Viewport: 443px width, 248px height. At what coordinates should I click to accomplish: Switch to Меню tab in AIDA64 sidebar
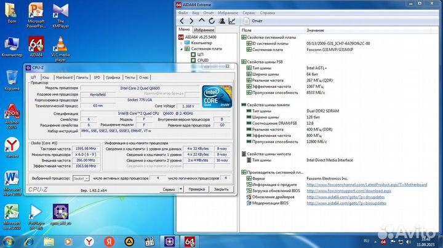[184, 29]
